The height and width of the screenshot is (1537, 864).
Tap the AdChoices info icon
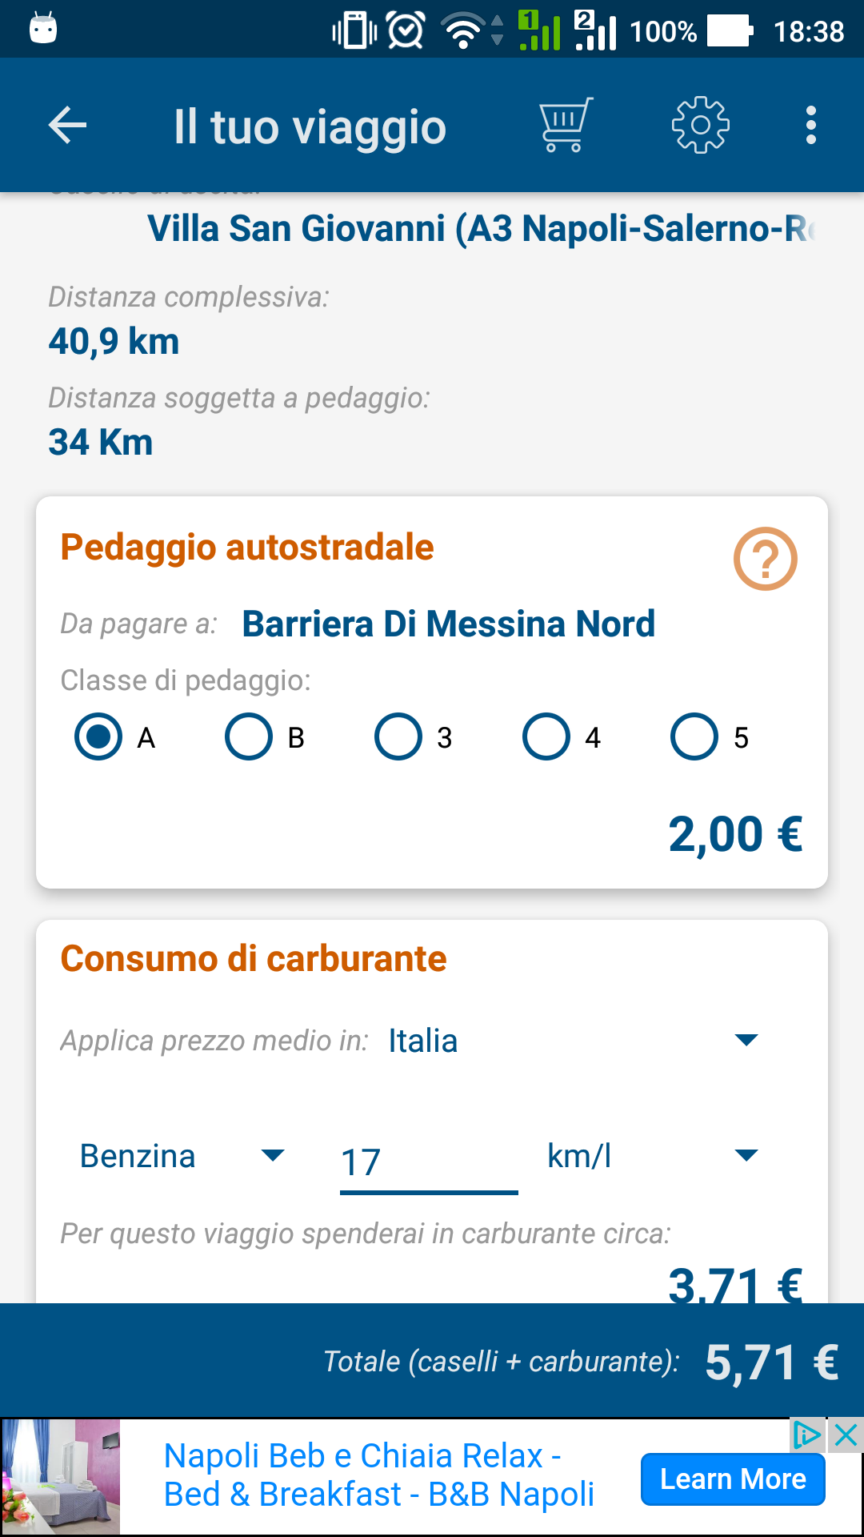click(806, 1435)
